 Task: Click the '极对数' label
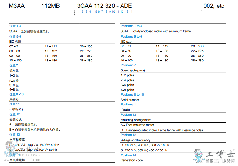pyautogui.click(x=14, y=70)
